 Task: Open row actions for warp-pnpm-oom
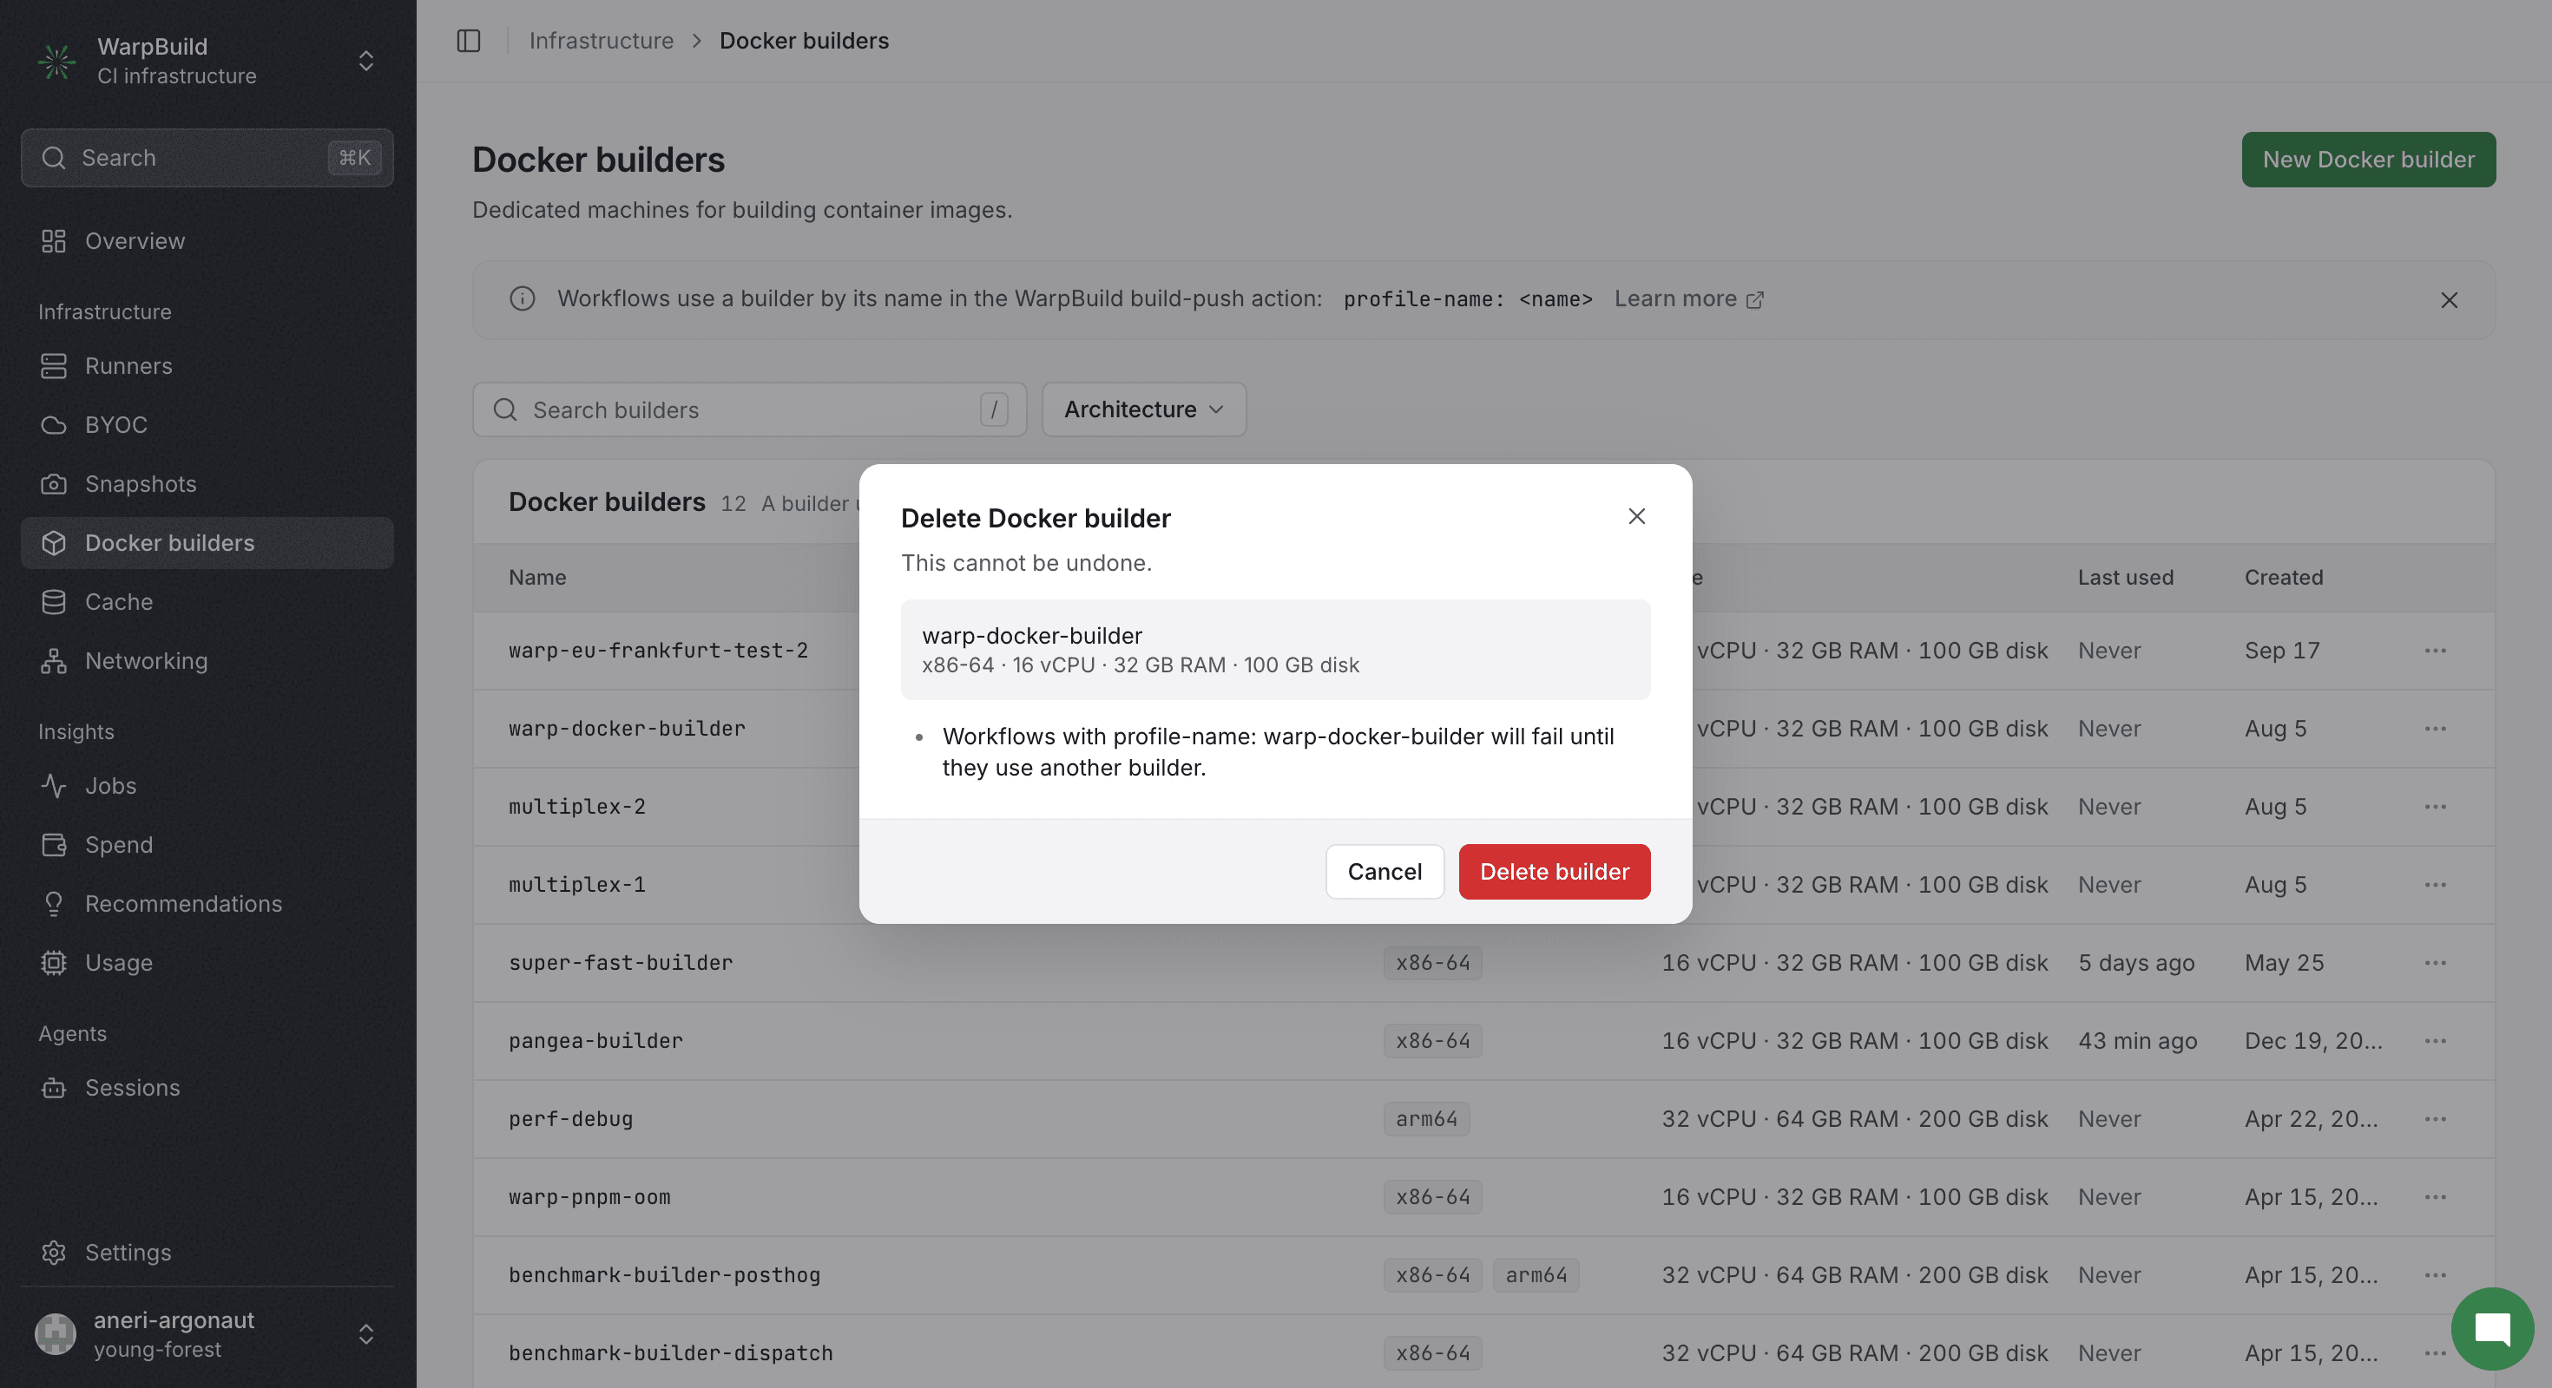pyautogui.click(x=2435, y=1197)
